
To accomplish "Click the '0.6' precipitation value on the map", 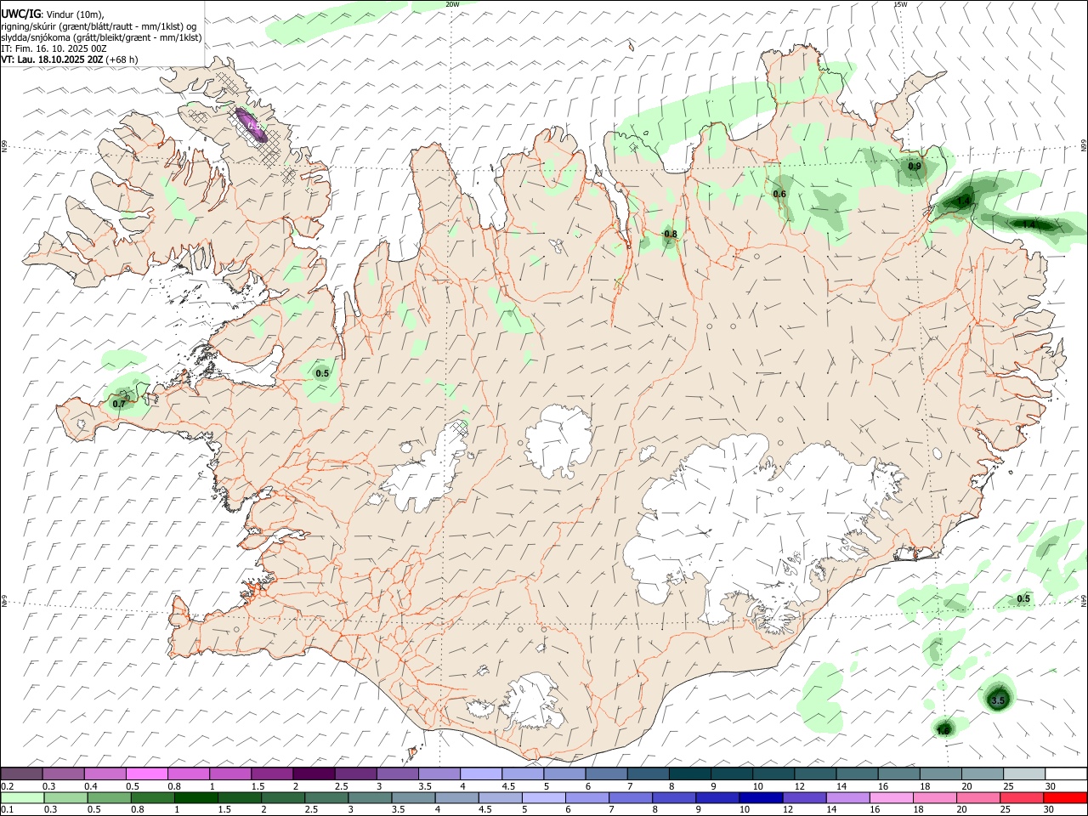I will [x=779, y=195].
